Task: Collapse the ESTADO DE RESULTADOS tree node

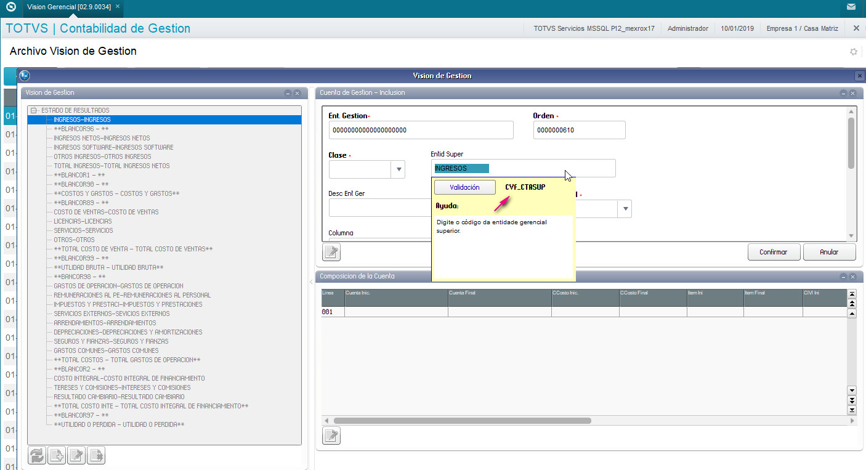Action: [x=33, y=111]
